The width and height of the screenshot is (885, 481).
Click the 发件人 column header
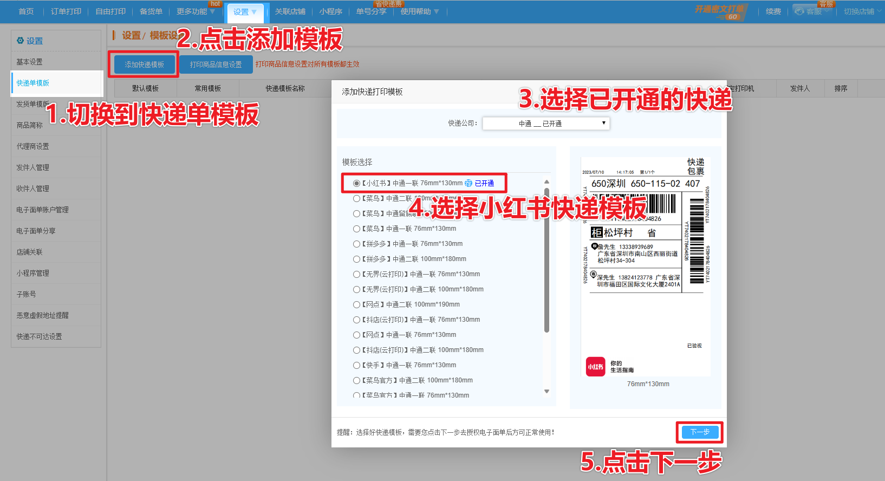(x=800, y=88)
